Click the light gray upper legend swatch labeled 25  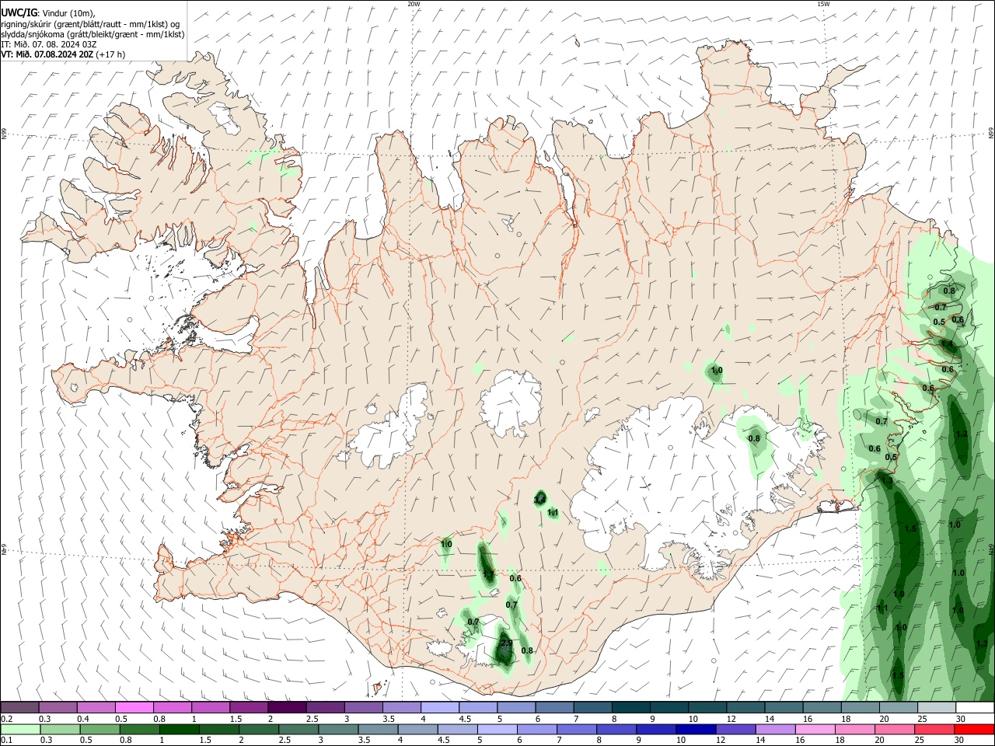coord(936,708)
